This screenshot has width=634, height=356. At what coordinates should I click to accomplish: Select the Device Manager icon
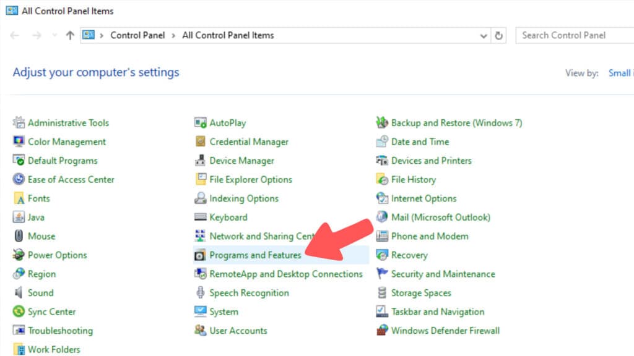201,160
